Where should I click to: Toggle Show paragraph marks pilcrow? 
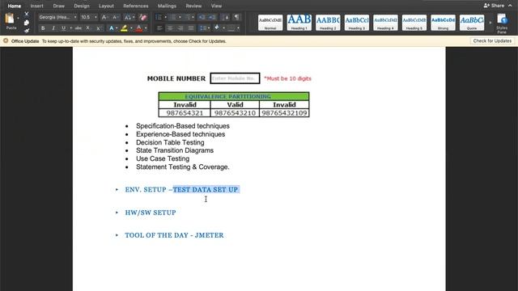237,17
